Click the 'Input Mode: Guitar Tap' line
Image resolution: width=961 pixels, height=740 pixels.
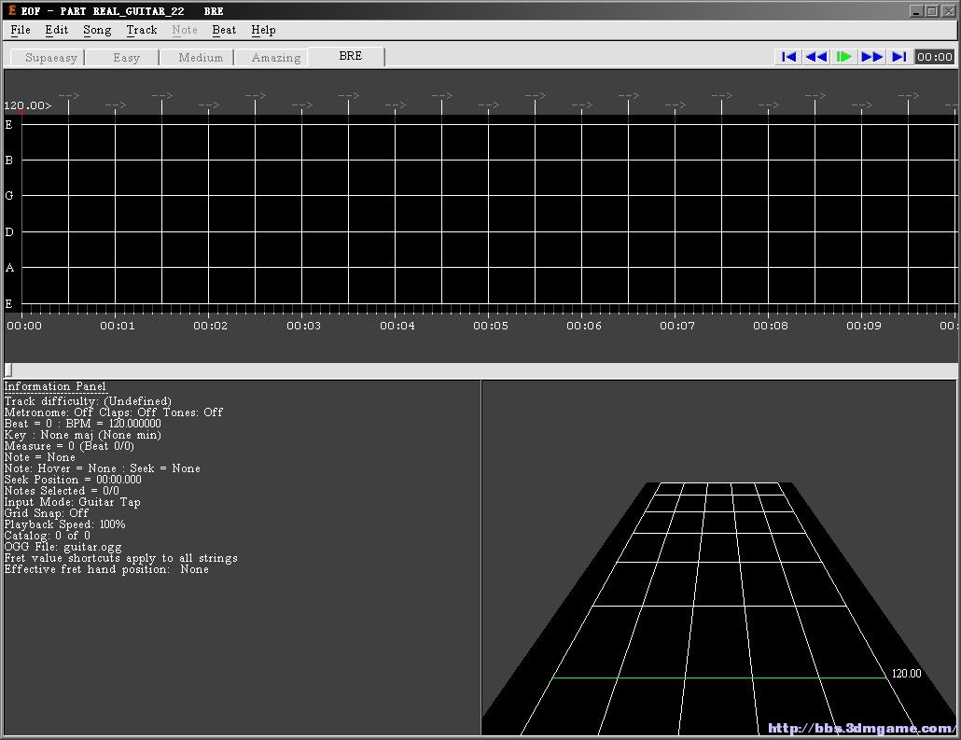click(x=73, y=502)
